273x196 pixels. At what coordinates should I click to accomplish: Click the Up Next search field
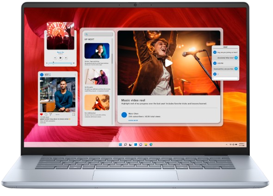pyautogui.click(x=99, y=34)
